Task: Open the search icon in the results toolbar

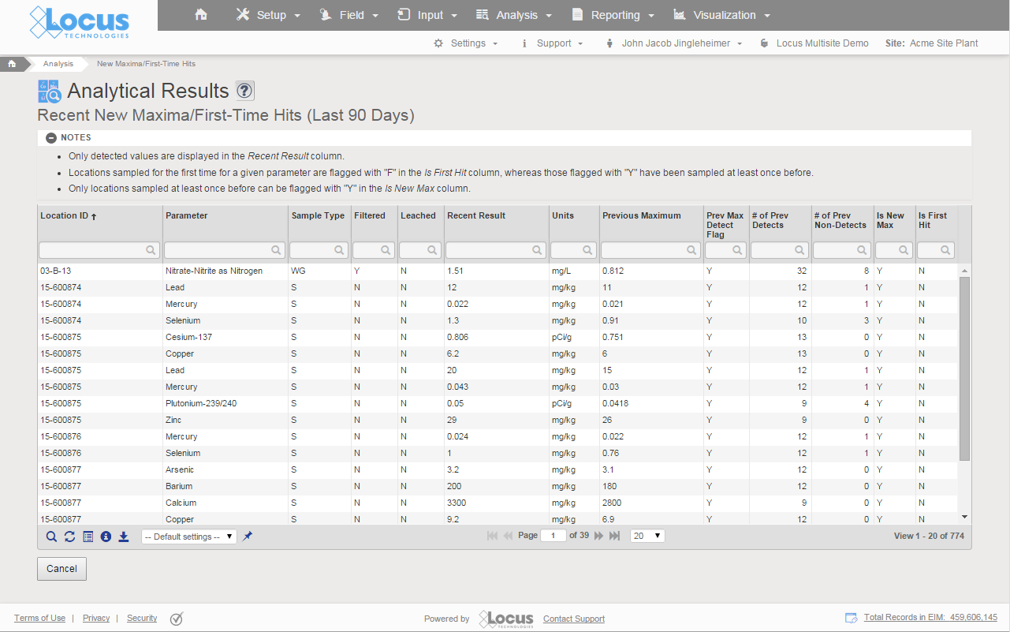Action: click(51, 536)
